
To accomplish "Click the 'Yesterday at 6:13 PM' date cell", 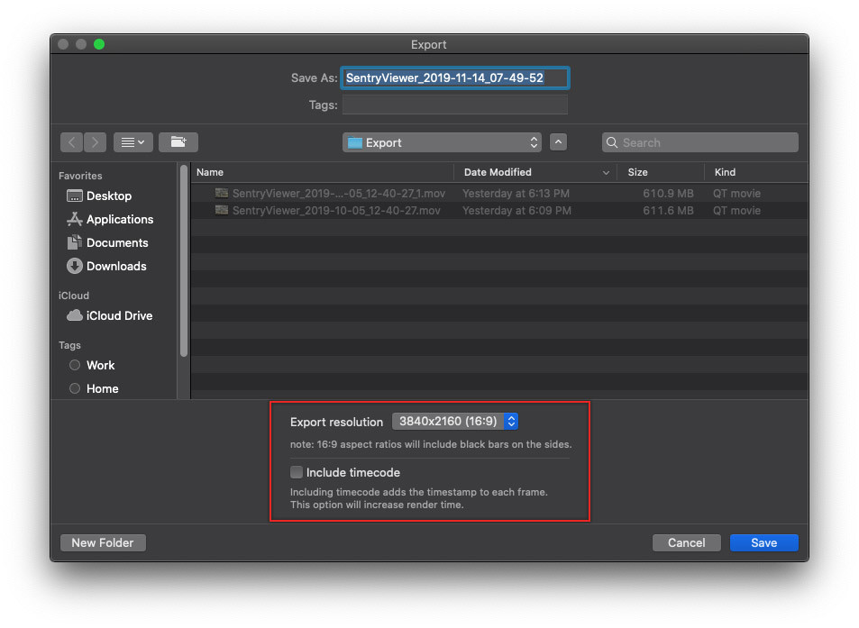I will coord(516,194).
